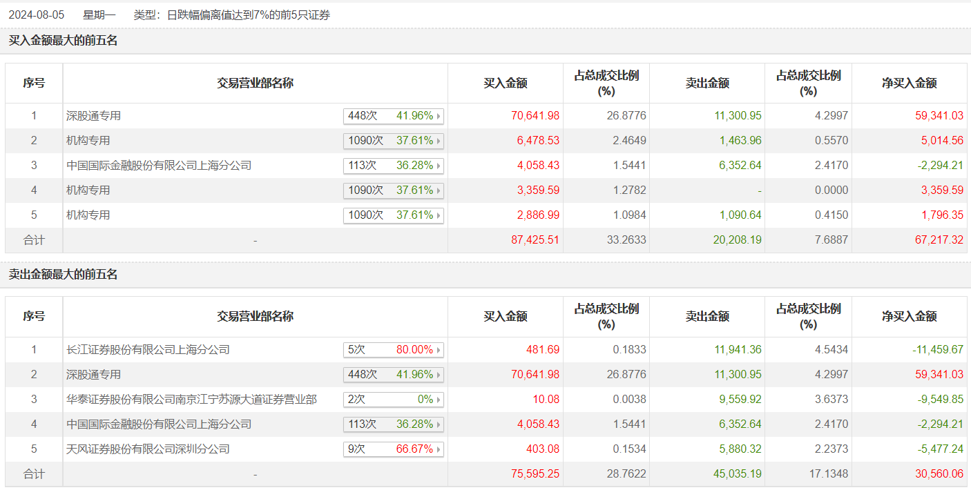Select 机构专用 in row 4 of the buy table
971x490 pixels.
pos(88,190)
